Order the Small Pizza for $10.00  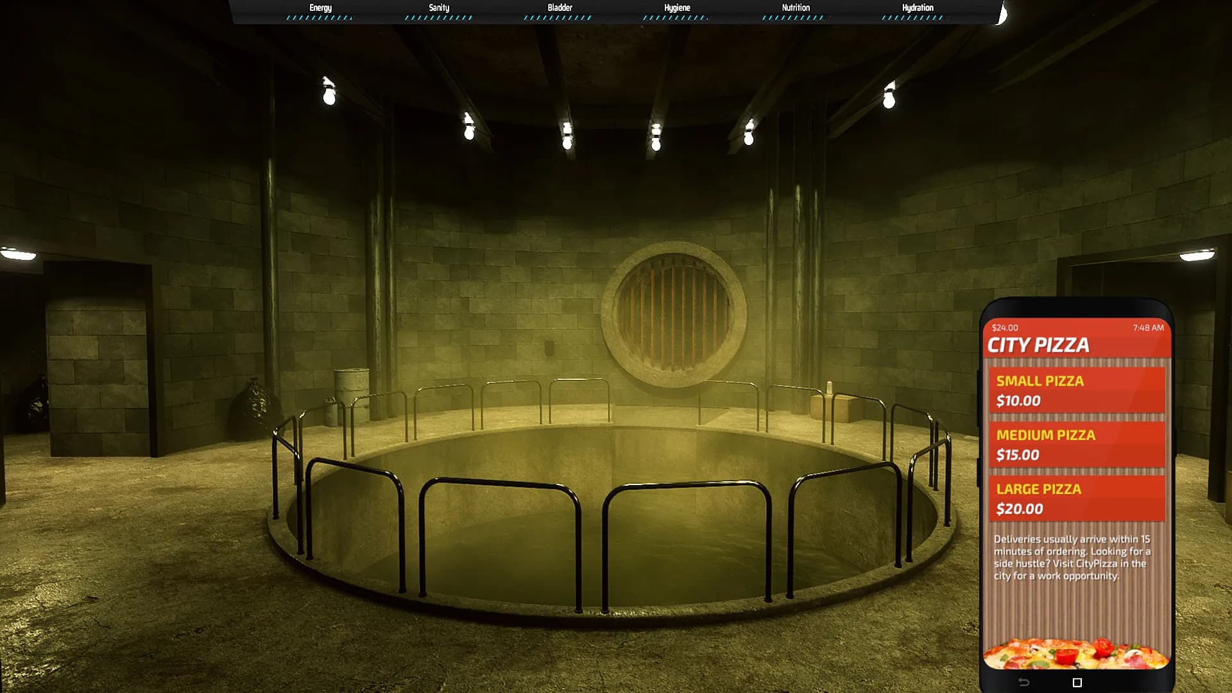pyautogui.click(x=1078, y=390)
